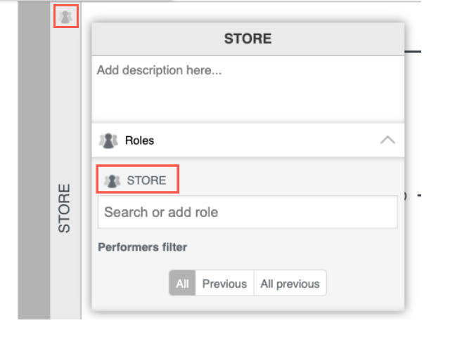Click the people icon beside Roles heading
The height and width of the screenshot is (337, 450).
[108, 140]
